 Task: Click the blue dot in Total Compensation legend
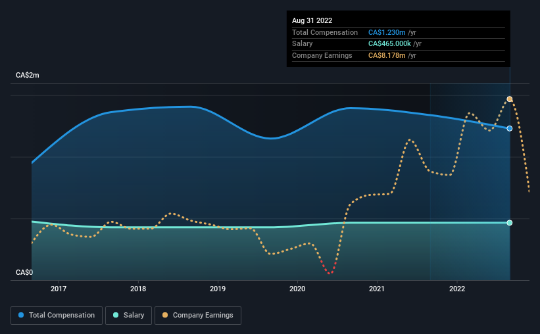(x=21, y=315)
